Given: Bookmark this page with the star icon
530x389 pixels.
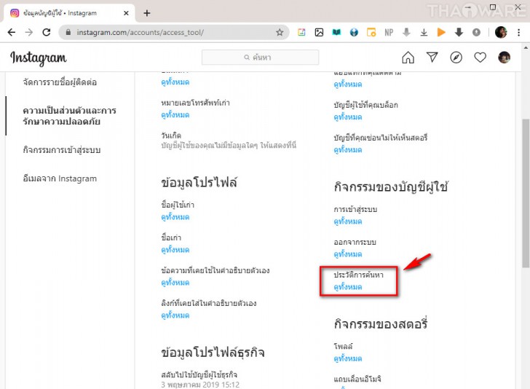Looking at the screenshot, I should coord(280,33).
